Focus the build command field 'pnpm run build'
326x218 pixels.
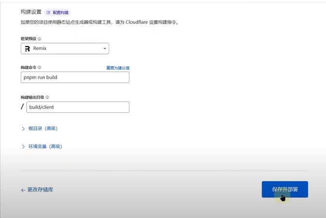(x=75, y=77)
